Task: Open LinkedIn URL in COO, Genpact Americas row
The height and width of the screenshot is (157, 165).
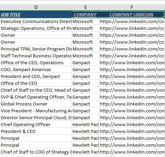Action: click(x=132, y=69)
